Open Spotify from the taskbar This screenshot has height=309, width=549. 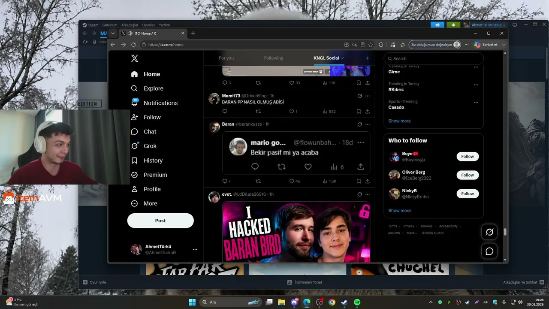coord(357,302)
